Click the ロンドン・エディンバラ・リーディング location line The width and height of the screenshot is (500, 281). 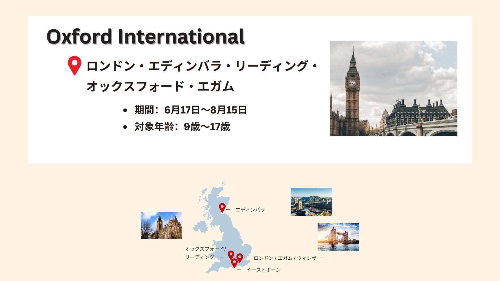pos(202,66)
